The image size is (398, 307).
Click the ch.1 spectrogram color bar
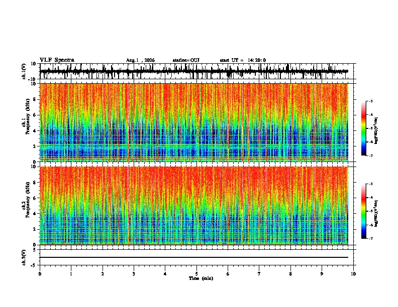(364, 128)
